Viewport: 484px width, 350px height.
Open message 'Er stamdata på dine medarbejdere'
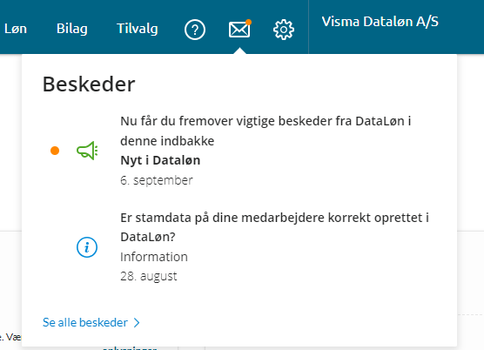pyautogui.click(x=274, y=227)
